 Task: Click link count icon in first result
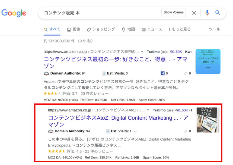point(186,73)
